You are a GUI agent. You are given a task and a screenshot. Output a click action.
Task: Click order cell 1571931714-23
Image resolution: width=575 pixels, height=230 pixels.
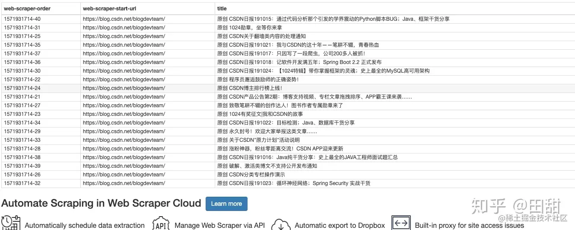[22, 114]
